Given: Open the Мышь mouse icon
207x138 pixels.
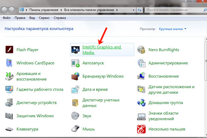Looking at the screenshot, I should [x=75, y=129].
